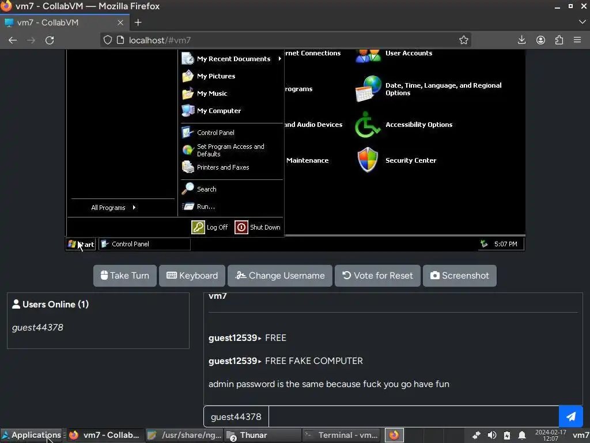The width and height of the screenshot is (590, 443).
Task: Click the Shut Down power icon
Action: pyautogui.click(x=241, y=227)
